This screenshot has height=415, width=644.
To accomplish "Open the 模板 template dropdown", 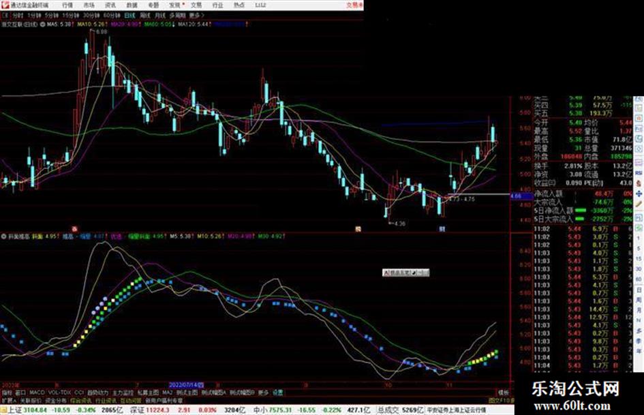I will 504,393.
